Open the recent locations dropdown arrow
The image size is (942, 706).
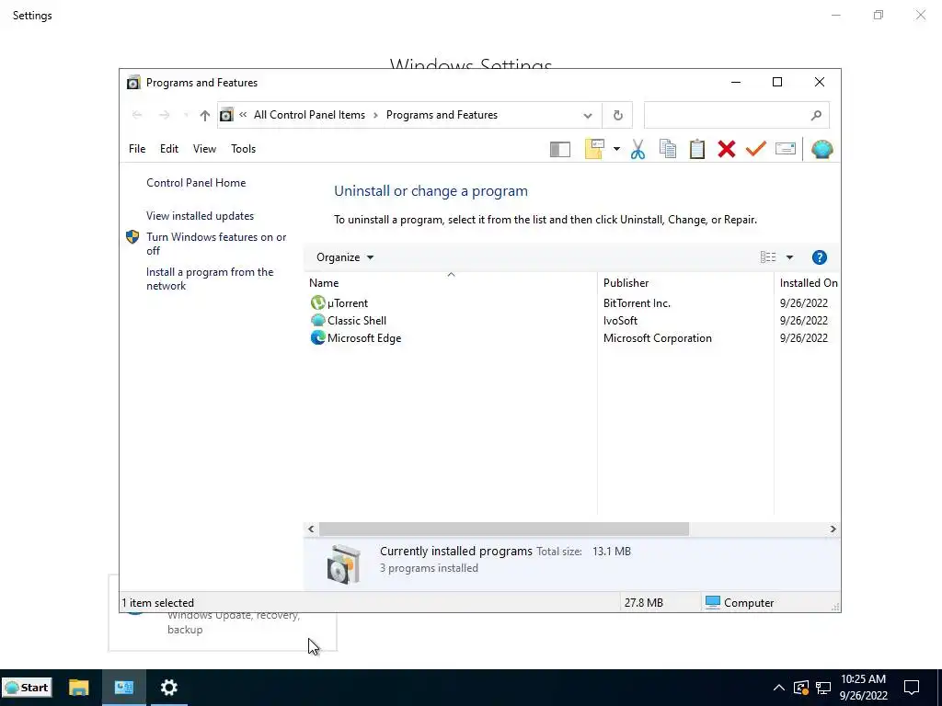click(186, 115)
